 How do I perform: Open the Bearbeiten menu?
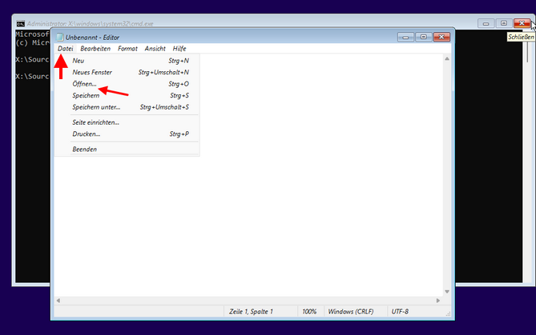[x=95, y=49]
